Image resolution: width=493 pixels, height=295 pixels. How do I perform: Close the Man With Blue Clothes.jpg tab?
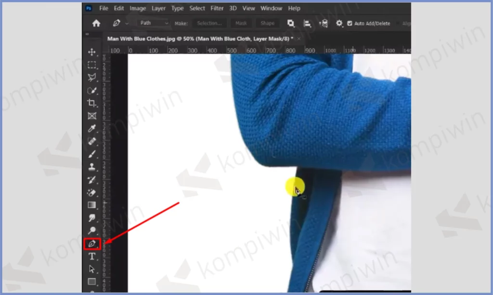tap(298, 39)
